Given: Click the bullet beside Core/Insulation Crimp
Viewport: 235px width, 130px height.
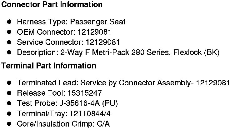Looking at the screenshot, I should coord(9,124).
